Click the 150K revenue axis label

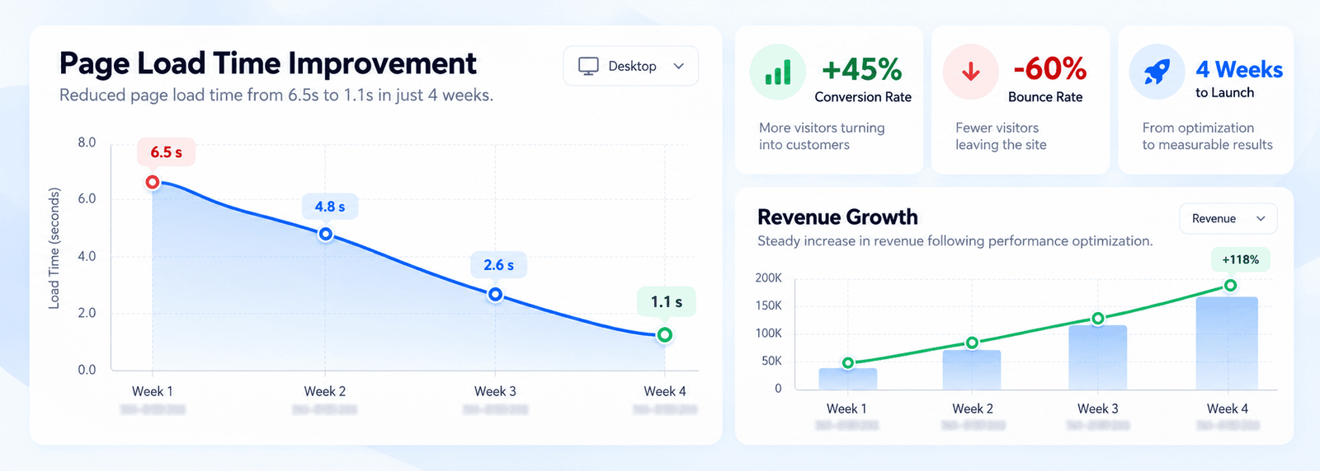click(768, 305)
